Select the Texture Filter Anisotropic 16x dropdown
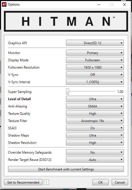Image resolution: width=132 pixels, height=190 pixels. click(95, 121)
